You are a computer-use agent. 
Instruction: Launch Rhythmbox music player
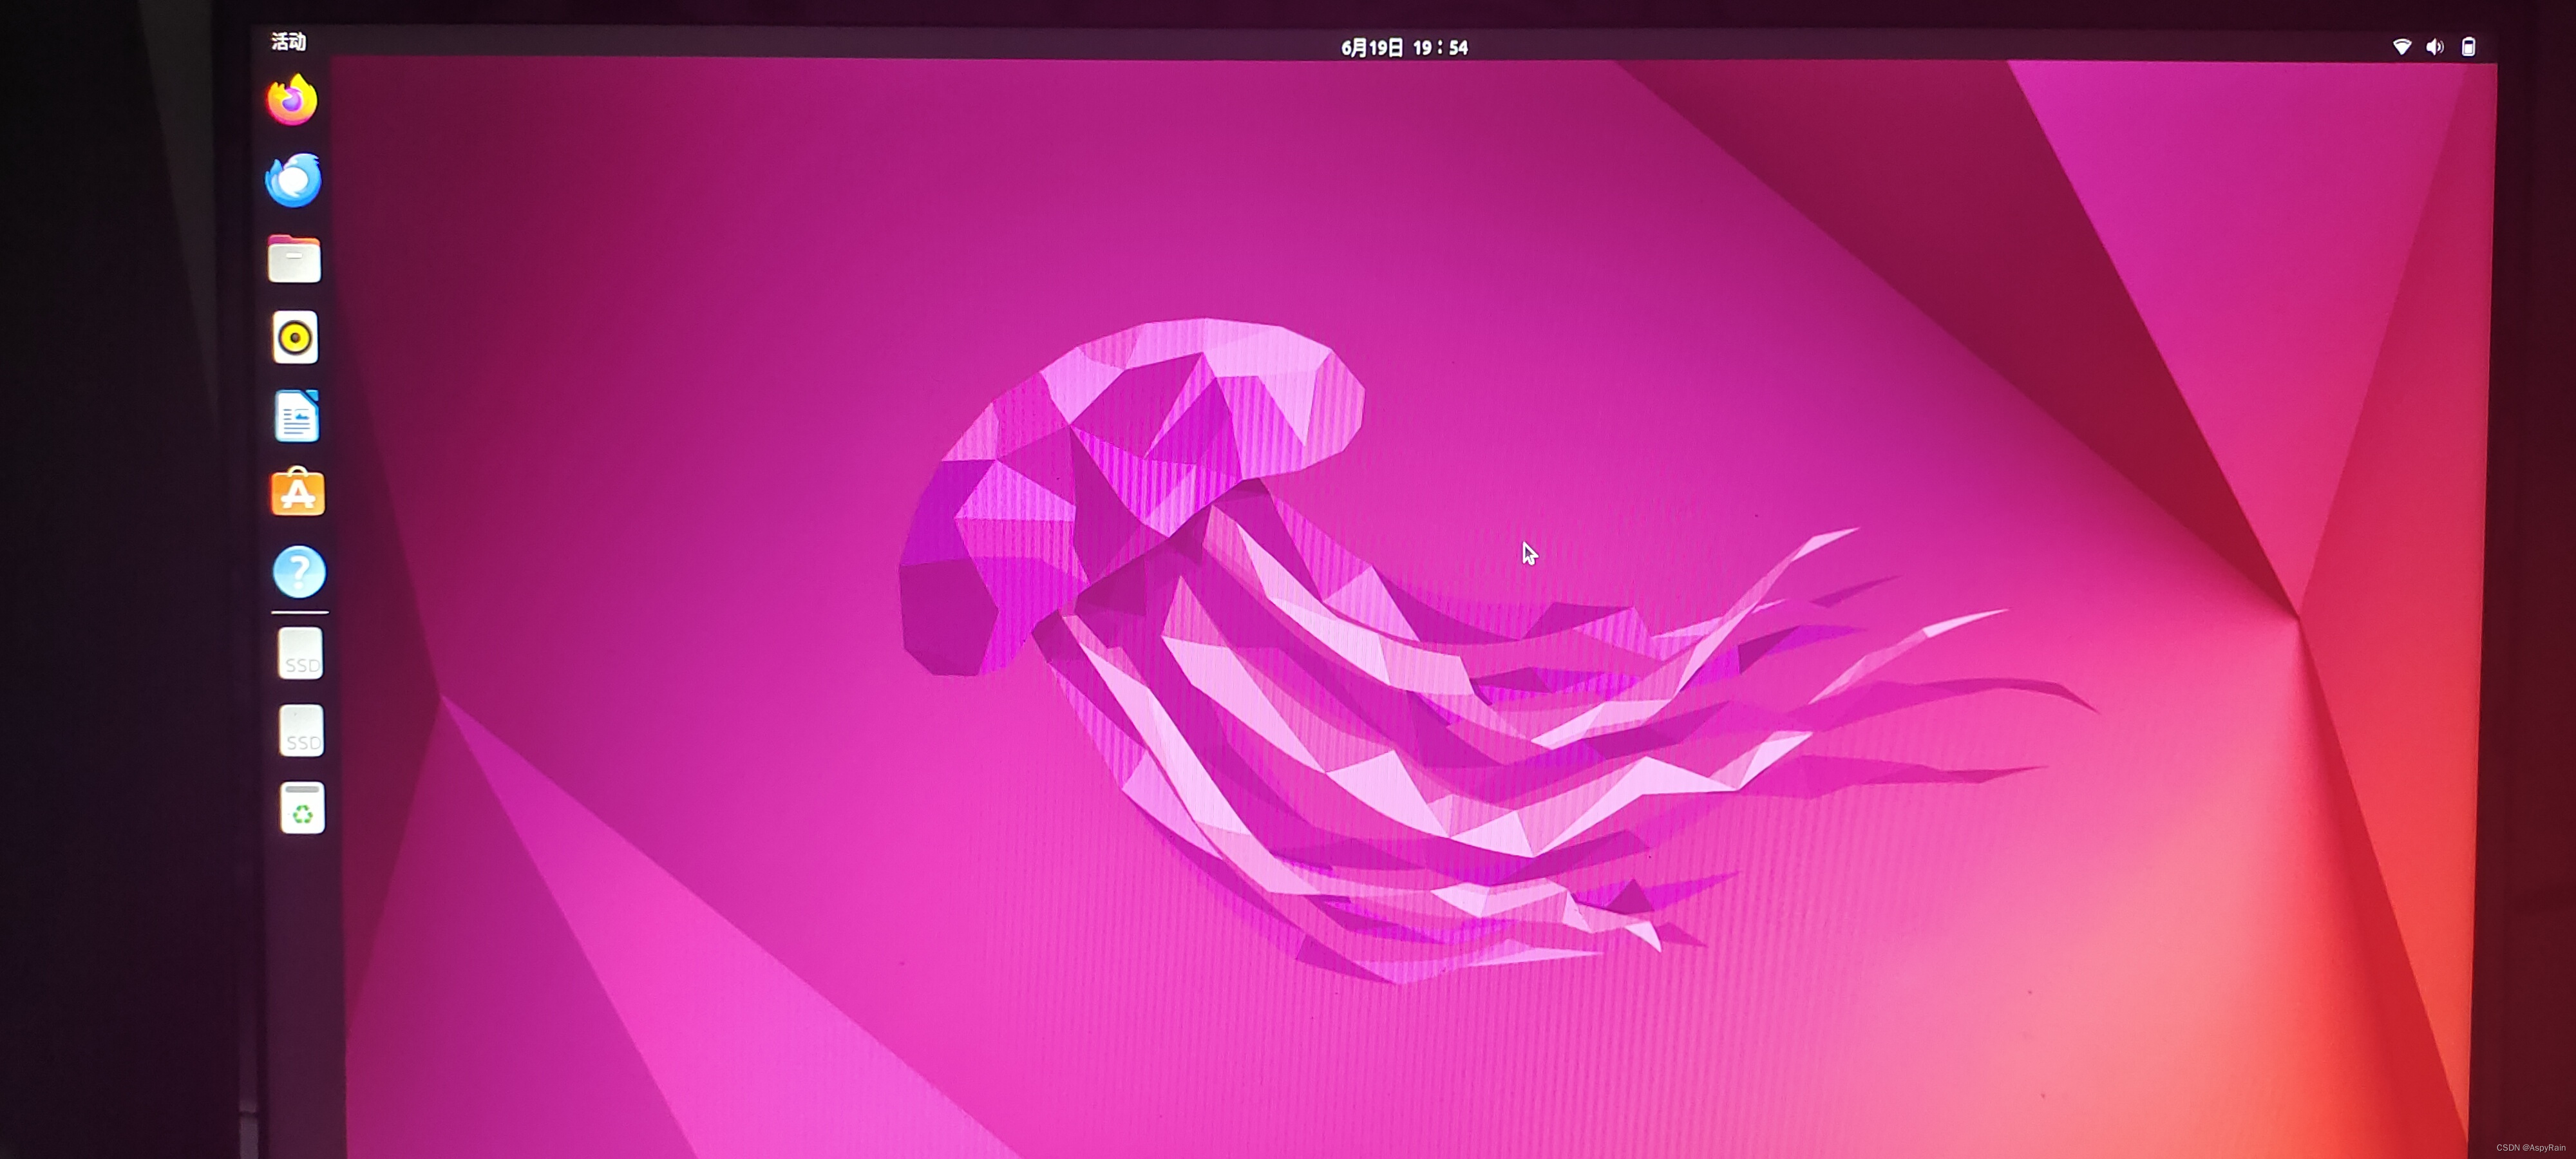click(x=295, y=338)
